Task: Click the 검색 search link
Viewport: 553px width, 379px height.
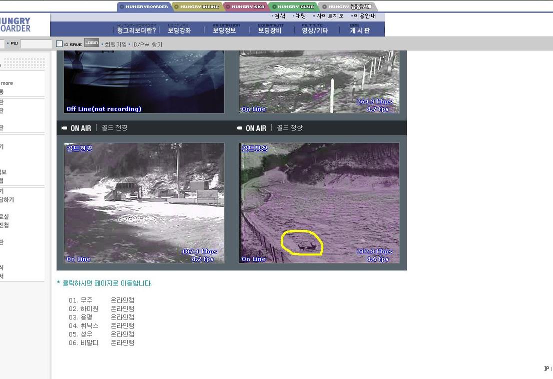Action: tap(279, 16)
